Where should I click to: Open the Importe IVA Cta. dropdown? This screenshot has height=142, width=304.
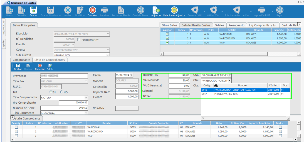point(230,75)
